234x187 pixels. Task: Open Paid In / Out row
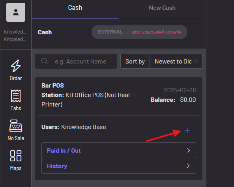pos(119,150)
